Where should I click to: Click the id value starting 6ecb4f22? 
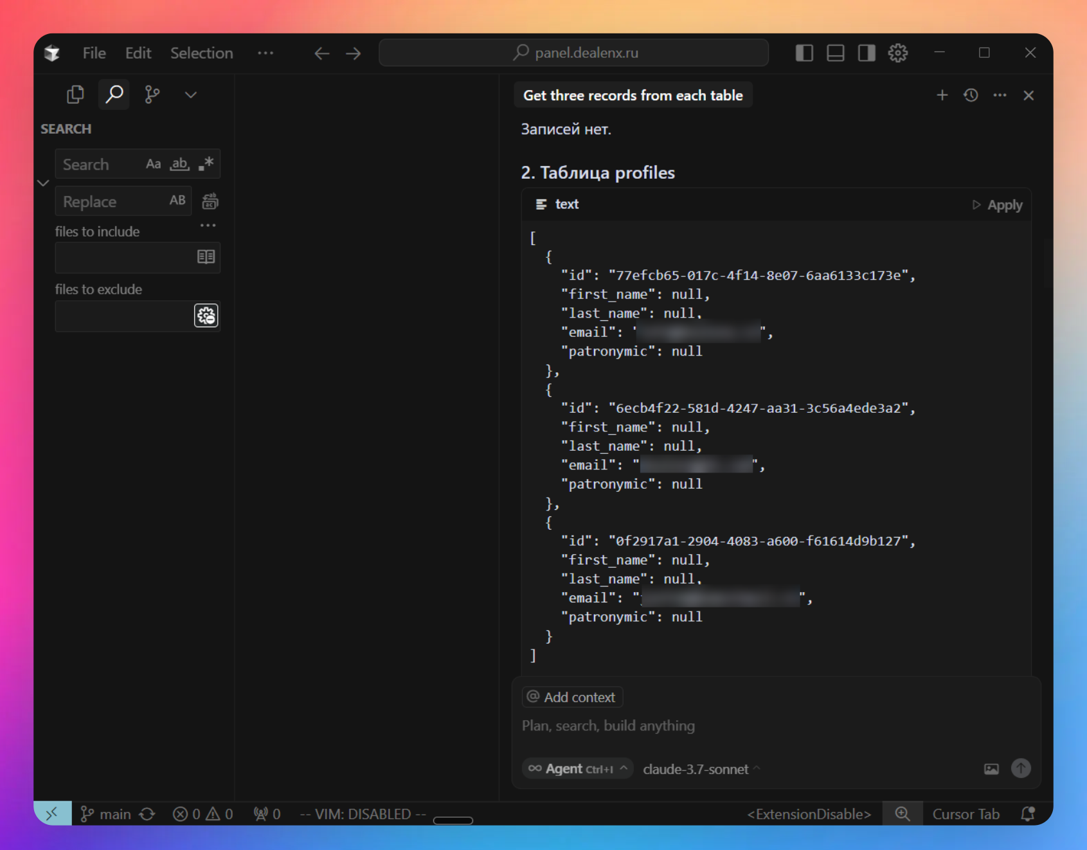[x=759, y=408]
